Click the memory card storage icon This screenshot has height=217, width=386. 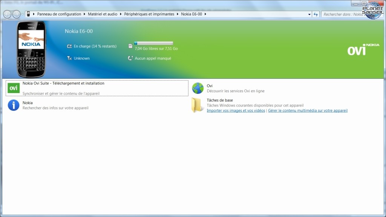pyautogui.click(x=130, y=46)
